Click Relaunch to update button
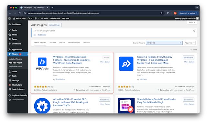Screen dimensions: 207x123 (188, 13)
